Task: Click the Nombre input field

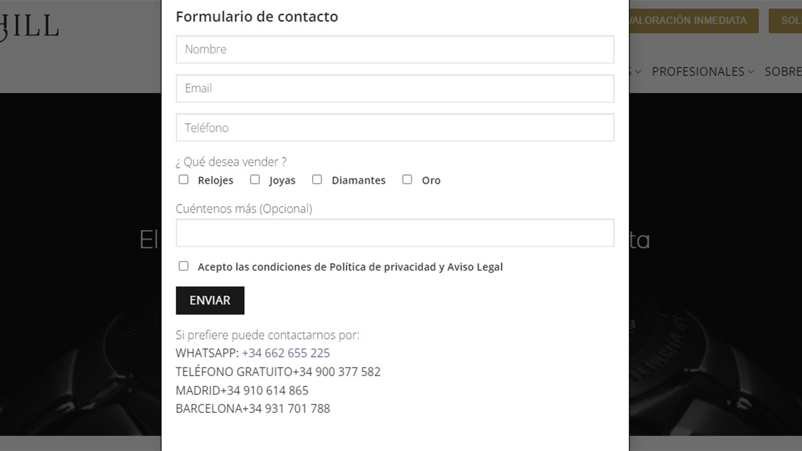Action: (x=394, y=49)
